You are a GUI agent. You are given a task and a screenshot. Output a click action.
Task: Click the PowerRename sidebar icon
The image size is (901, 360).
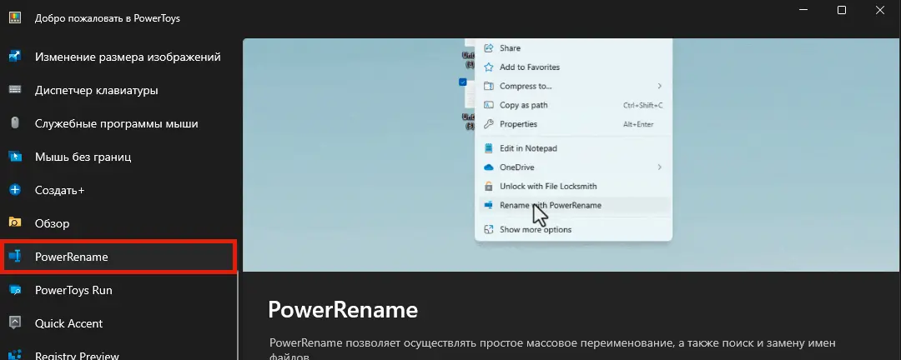click(14, 257)
